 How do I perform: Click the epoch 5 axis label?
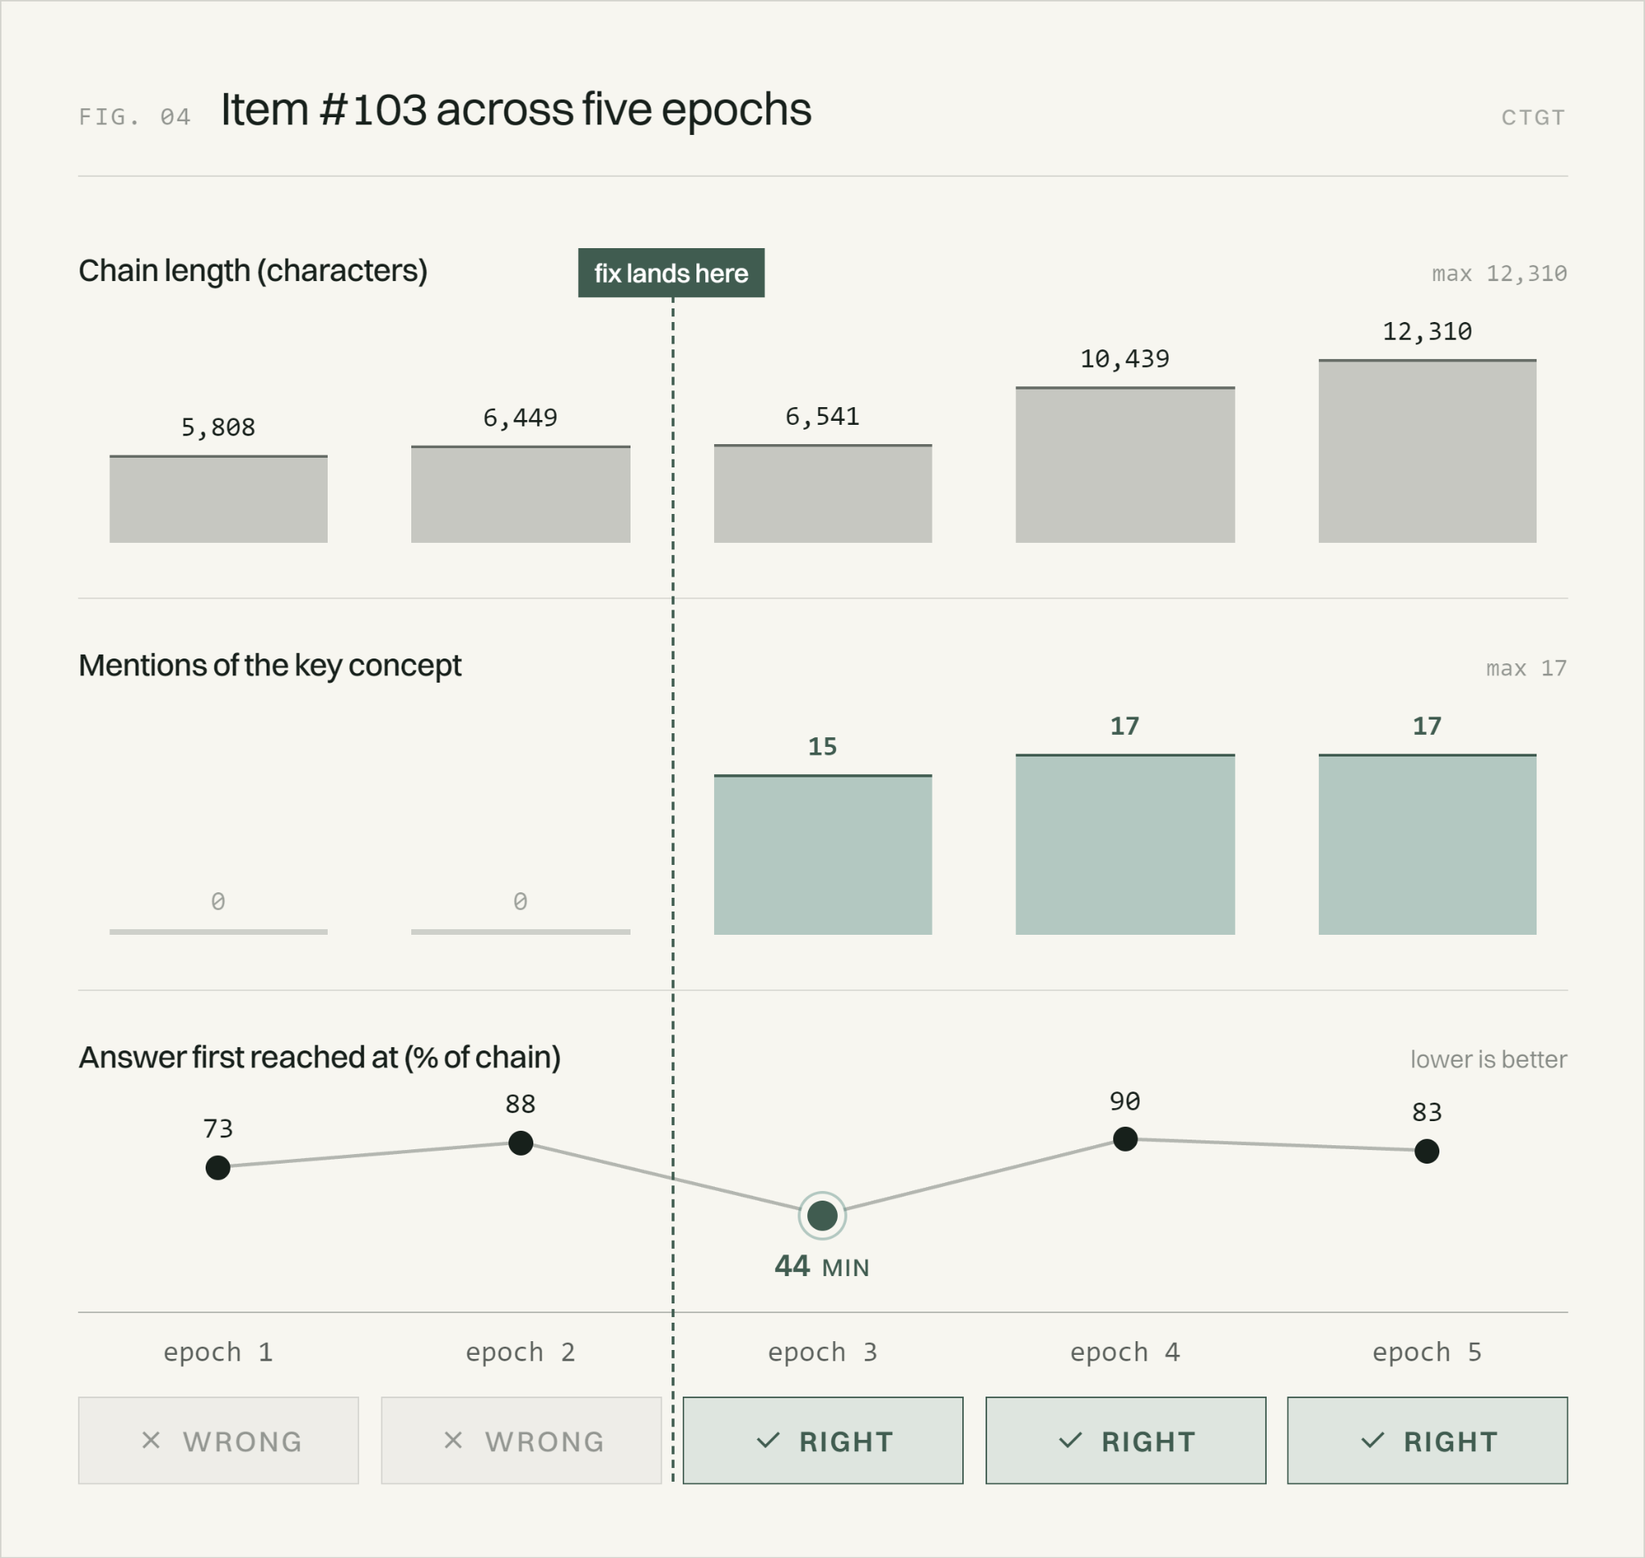1427,1352
